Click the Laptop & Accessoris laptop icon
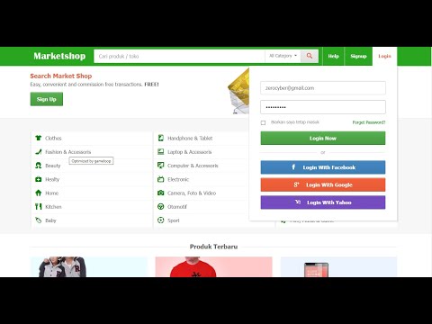Viewport: 432px width, 324px height. coord(161,152)
